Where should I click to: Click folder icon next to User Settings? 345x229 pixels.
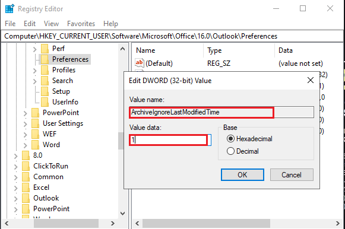(35, 123)
